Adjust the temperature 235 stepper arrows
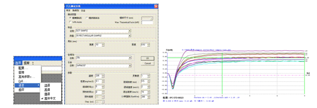The image size is (317, 108). tap(103, 76)
